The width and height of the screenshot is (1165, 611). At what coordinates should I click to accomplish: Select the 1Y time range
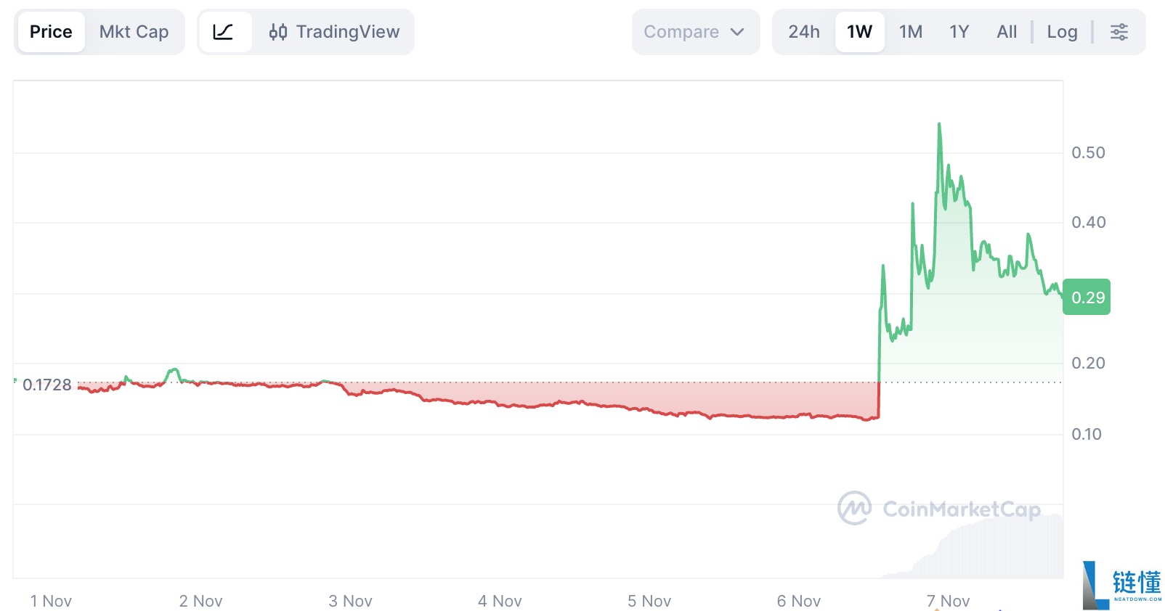coord(959,32)
